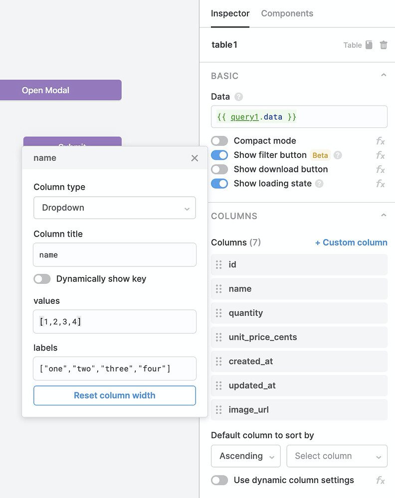Click fx icon for dynamic column settings
The width and height of the screenshot is (395, 498).
click(381, 480)
